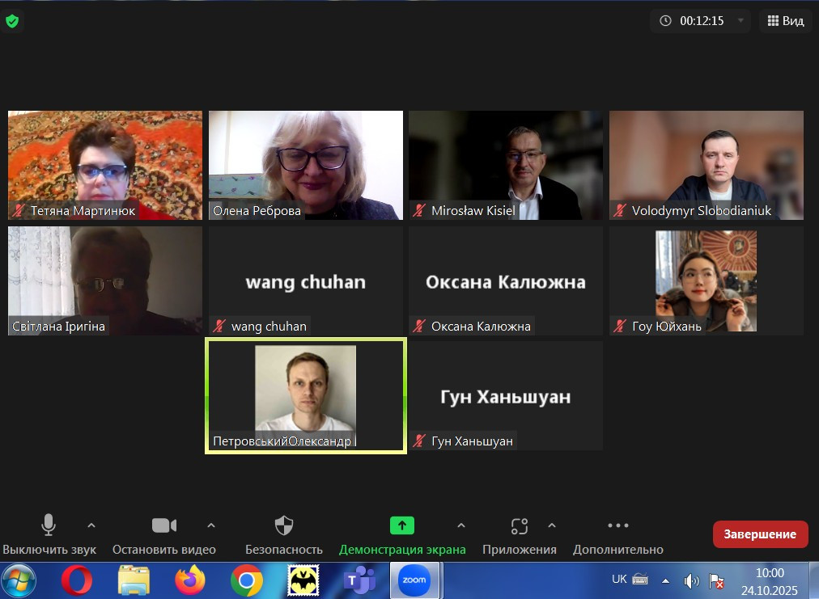
Task: Click muted mic icon beside Гоу Юйхань
Action: point(620,326)
